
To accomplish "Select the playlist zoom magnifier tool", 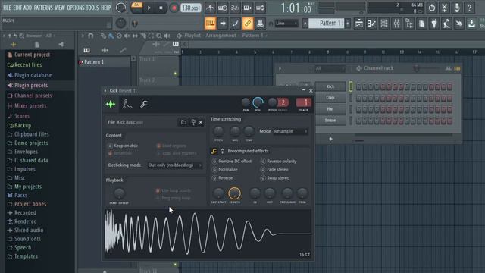I will pyautogui.click(x=158, y=36).
